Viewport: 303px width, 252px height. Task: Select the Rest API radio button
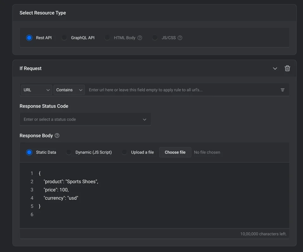tap(29, 38)
